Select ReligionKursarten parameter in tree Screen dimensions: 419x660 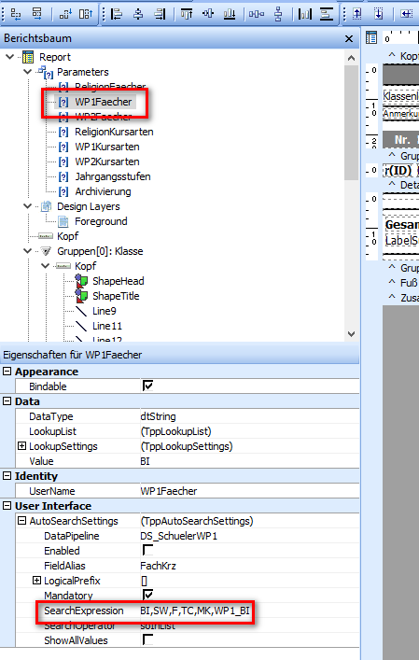(114, 132)
